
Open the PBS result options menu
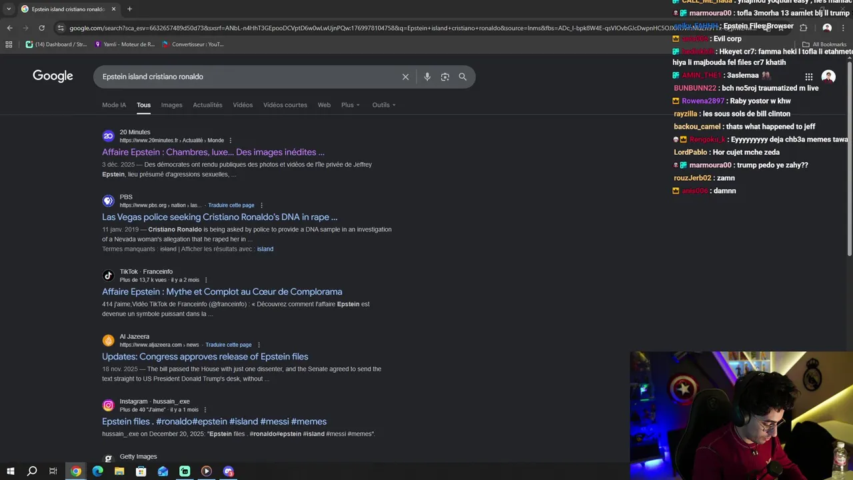(x=261, y=205)
